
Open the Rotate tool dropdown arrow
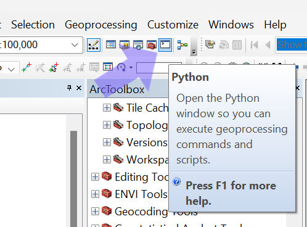point(131,67)
